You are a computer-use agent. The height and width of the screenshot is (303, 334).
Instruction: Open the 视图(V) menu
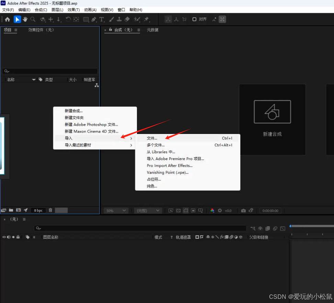(107, 10)
